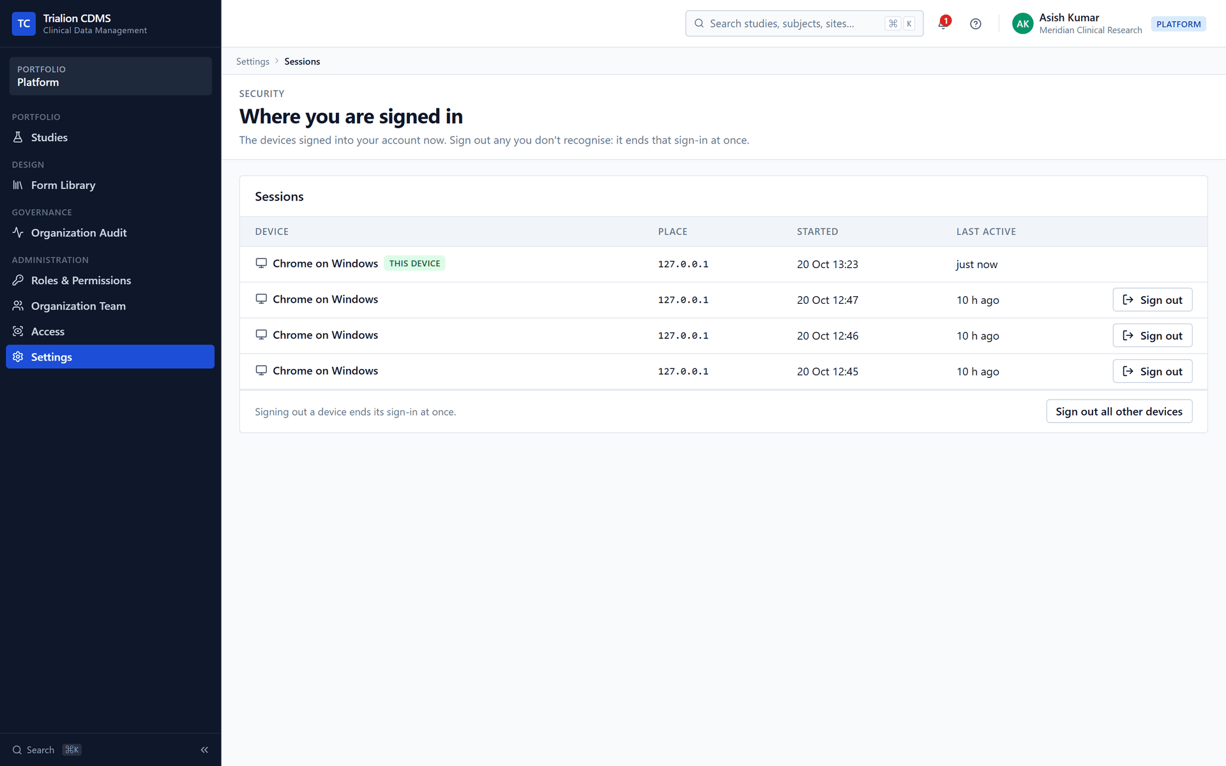Click the DEVICE column header
This screenshot has width=1226, height=766.
coord(272,232)
